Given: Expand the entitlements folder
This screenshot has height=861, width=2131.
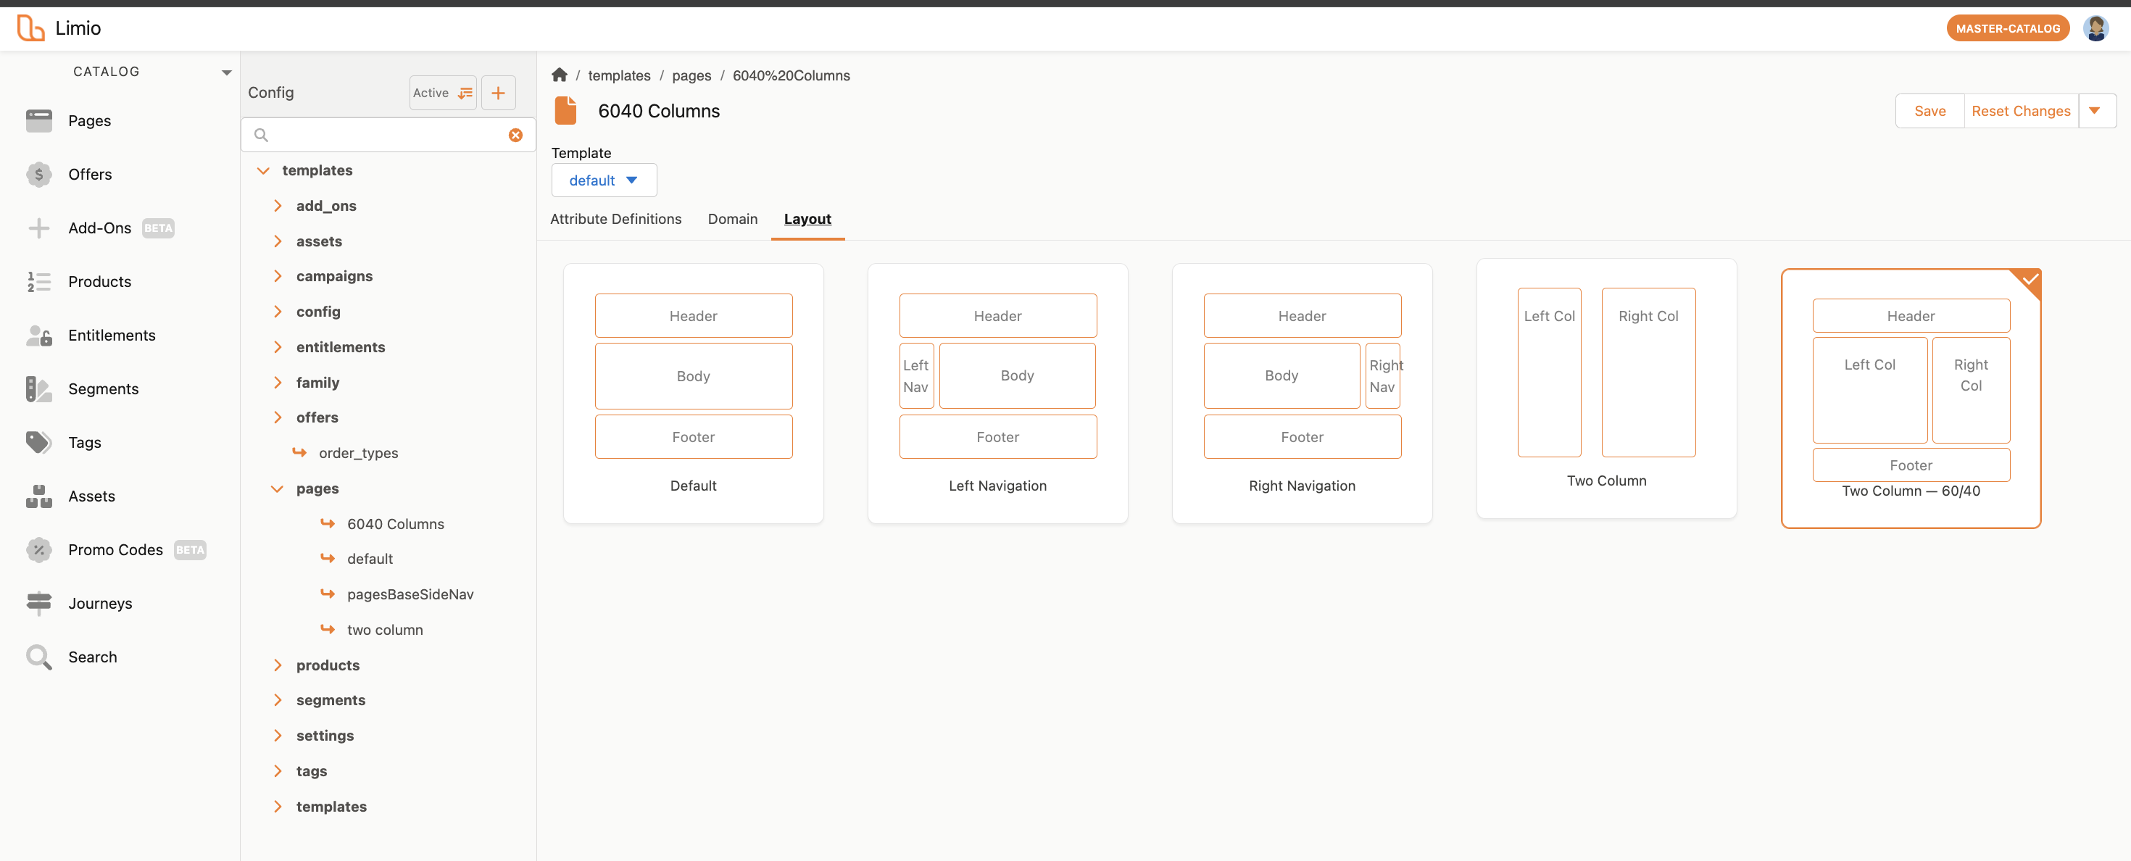Looking at the screenshot, I should [x=277, y=347].
